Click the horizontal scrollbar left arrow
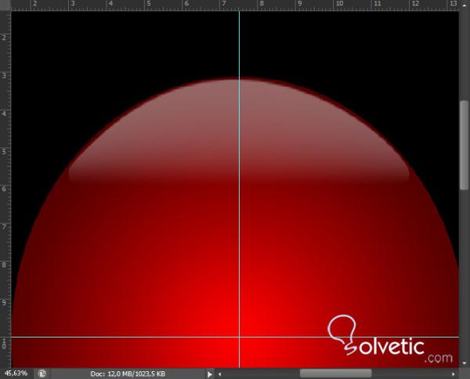The width and height of the screenshot is (470, 379). (219, 374)
